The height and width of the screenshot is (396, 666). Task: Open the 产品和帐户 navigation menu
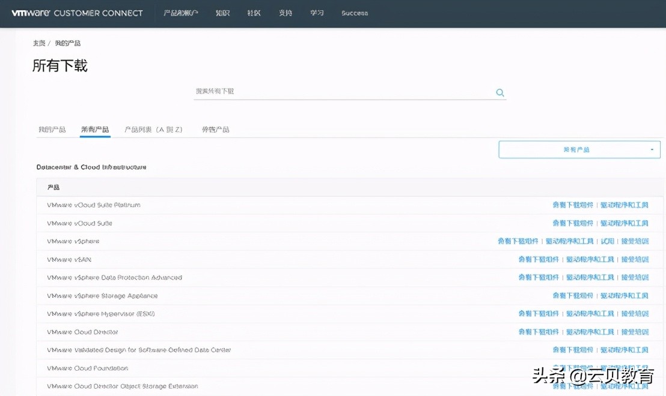click(180, 13)
